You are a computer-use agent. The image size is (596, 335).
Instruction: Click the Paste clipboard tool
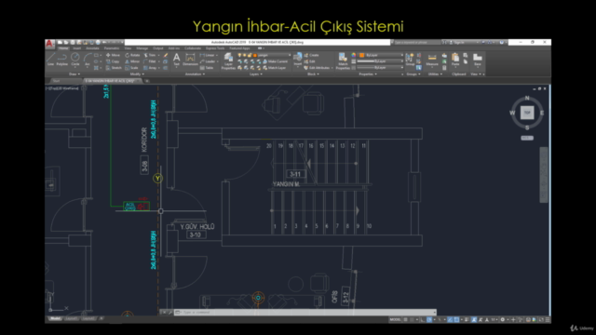tap(455, 60)
